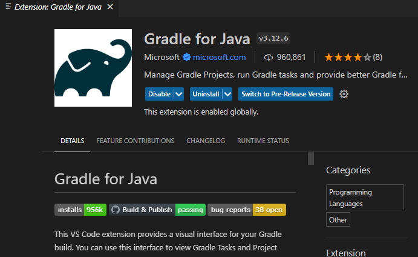Click the 'Manage Gradle Projects' description text
Image resolution: width=418 pixels, height=257 pixels.
276,75
